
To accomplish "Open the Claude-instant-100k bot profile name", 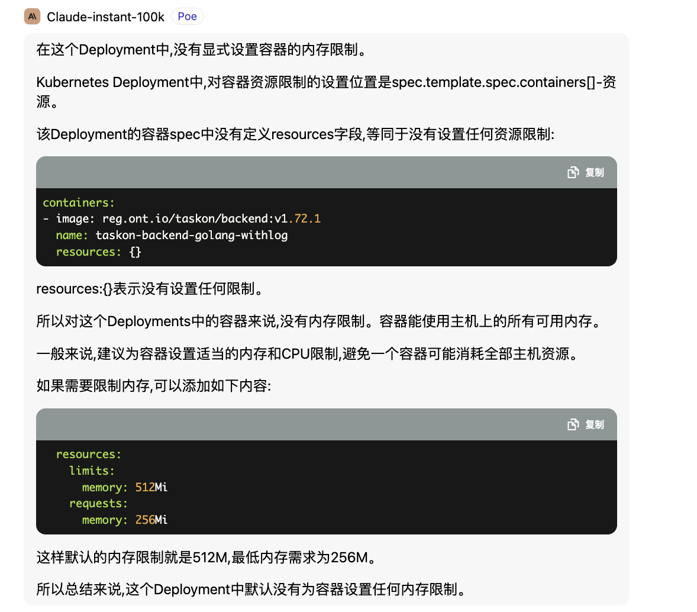I will pyautogui.click(x=105, y=17).
